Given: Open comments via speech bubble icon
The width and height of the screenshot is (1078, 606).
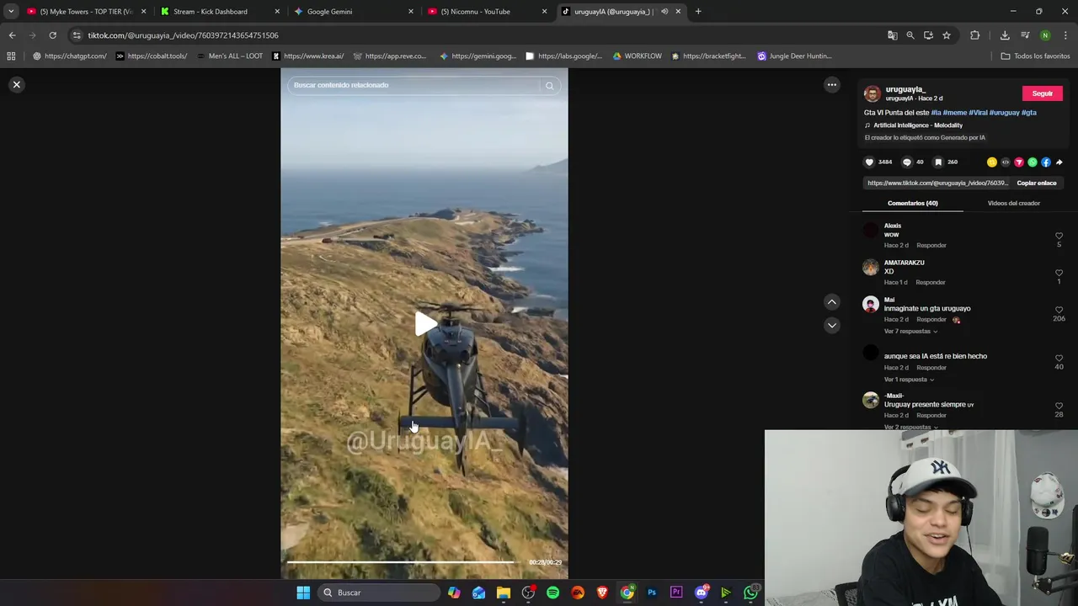Looking at the screenshot, I should pyautogui.click(x=907, y=162).
